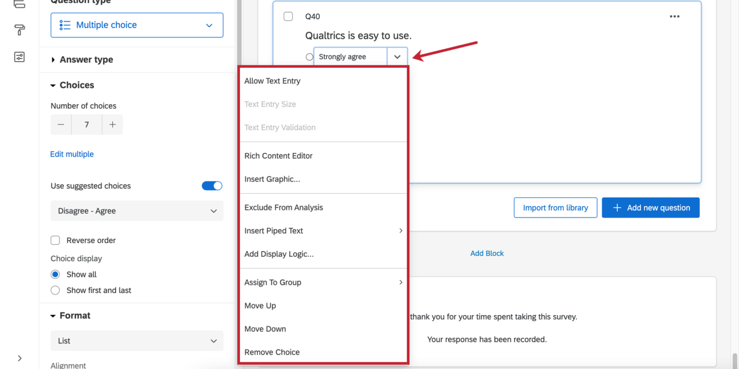Viewport: 739px width, 369px height.
Task: Choose Remove Choice in the context menu
Action: tap(272, 352)
